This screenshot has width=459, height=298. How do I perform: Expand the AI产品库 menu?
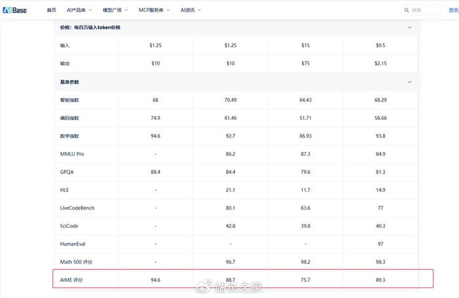coord(77,10)
